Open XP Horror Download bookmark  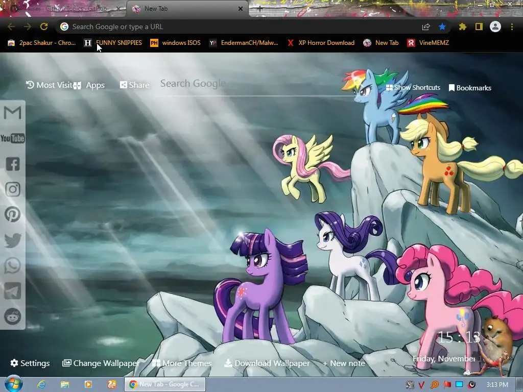(321, 43)
